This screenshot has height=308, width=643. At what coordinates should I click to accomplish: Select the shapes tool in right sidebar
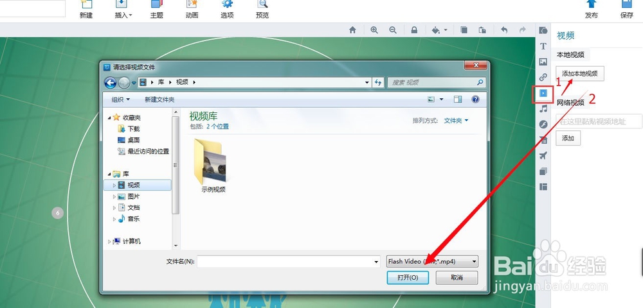(543, 30)
